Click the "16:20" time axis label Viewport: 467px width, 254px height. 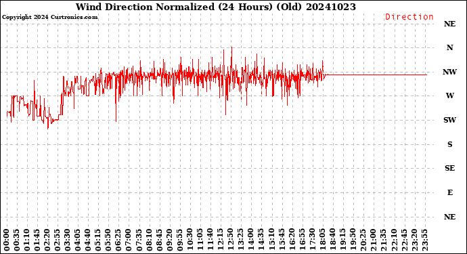tap(292, 240)
